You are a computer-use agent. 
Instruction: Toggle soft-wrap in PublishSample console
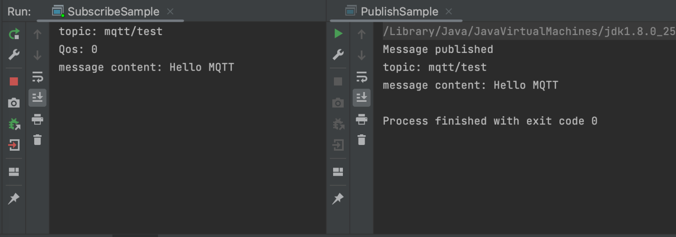point(362,77)
